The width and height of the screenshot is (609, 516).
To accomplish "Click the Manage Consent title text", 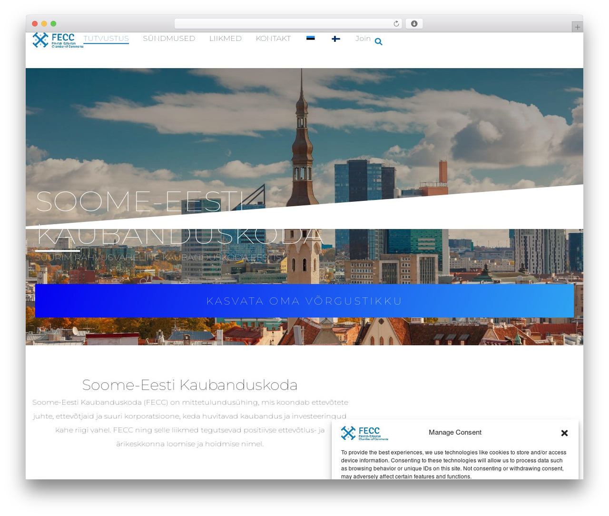I will 455,432.
